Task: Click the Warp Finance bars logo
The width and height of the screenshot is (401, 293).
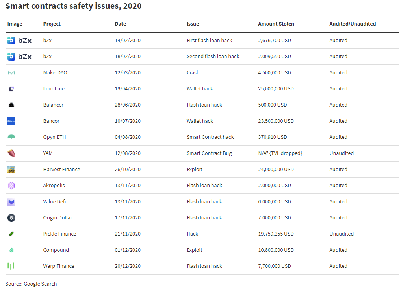Action: [x=11, y=266]
